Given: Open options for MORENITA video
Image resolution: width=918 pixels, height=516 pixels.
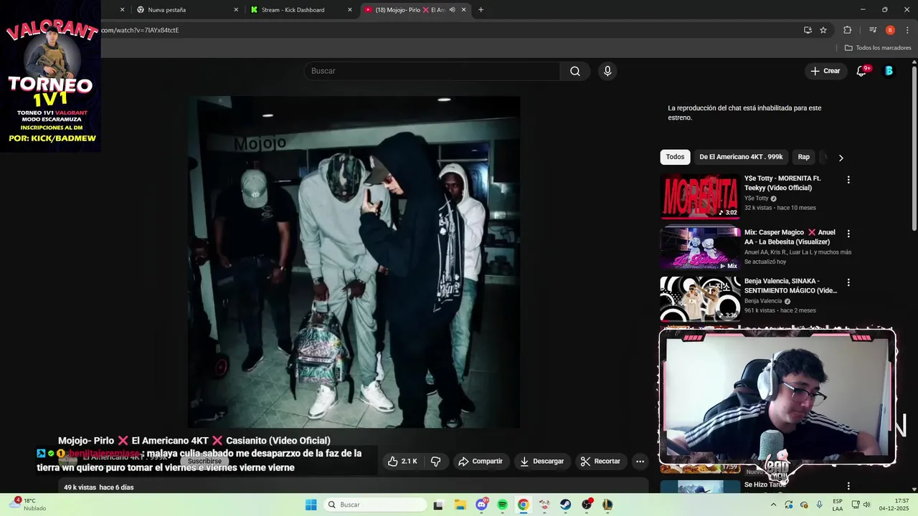Looking at the screenshot, I should pos(848,180).
